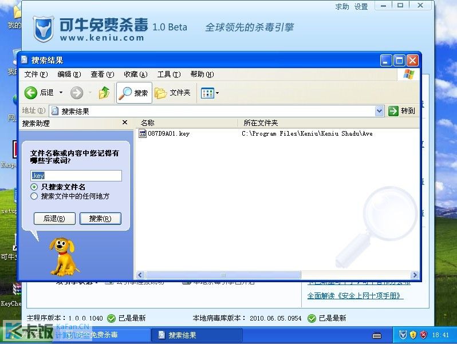Close the 搜索助理 search assistant pane
The width and height of the screenshot is (457, 344).
coord(125,122)
